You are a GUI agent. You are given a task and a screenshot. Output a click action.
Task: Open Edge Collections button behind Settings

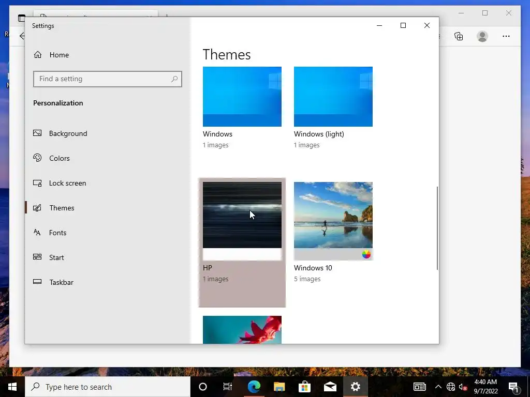pyautogui.click(x=459, y=36)
